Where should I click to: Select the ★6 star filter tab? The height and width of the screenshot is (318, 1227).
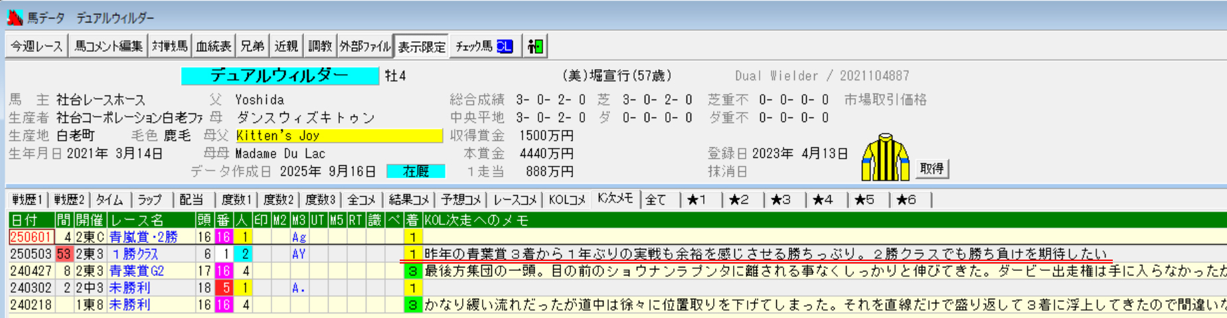[x=906, y=200]
